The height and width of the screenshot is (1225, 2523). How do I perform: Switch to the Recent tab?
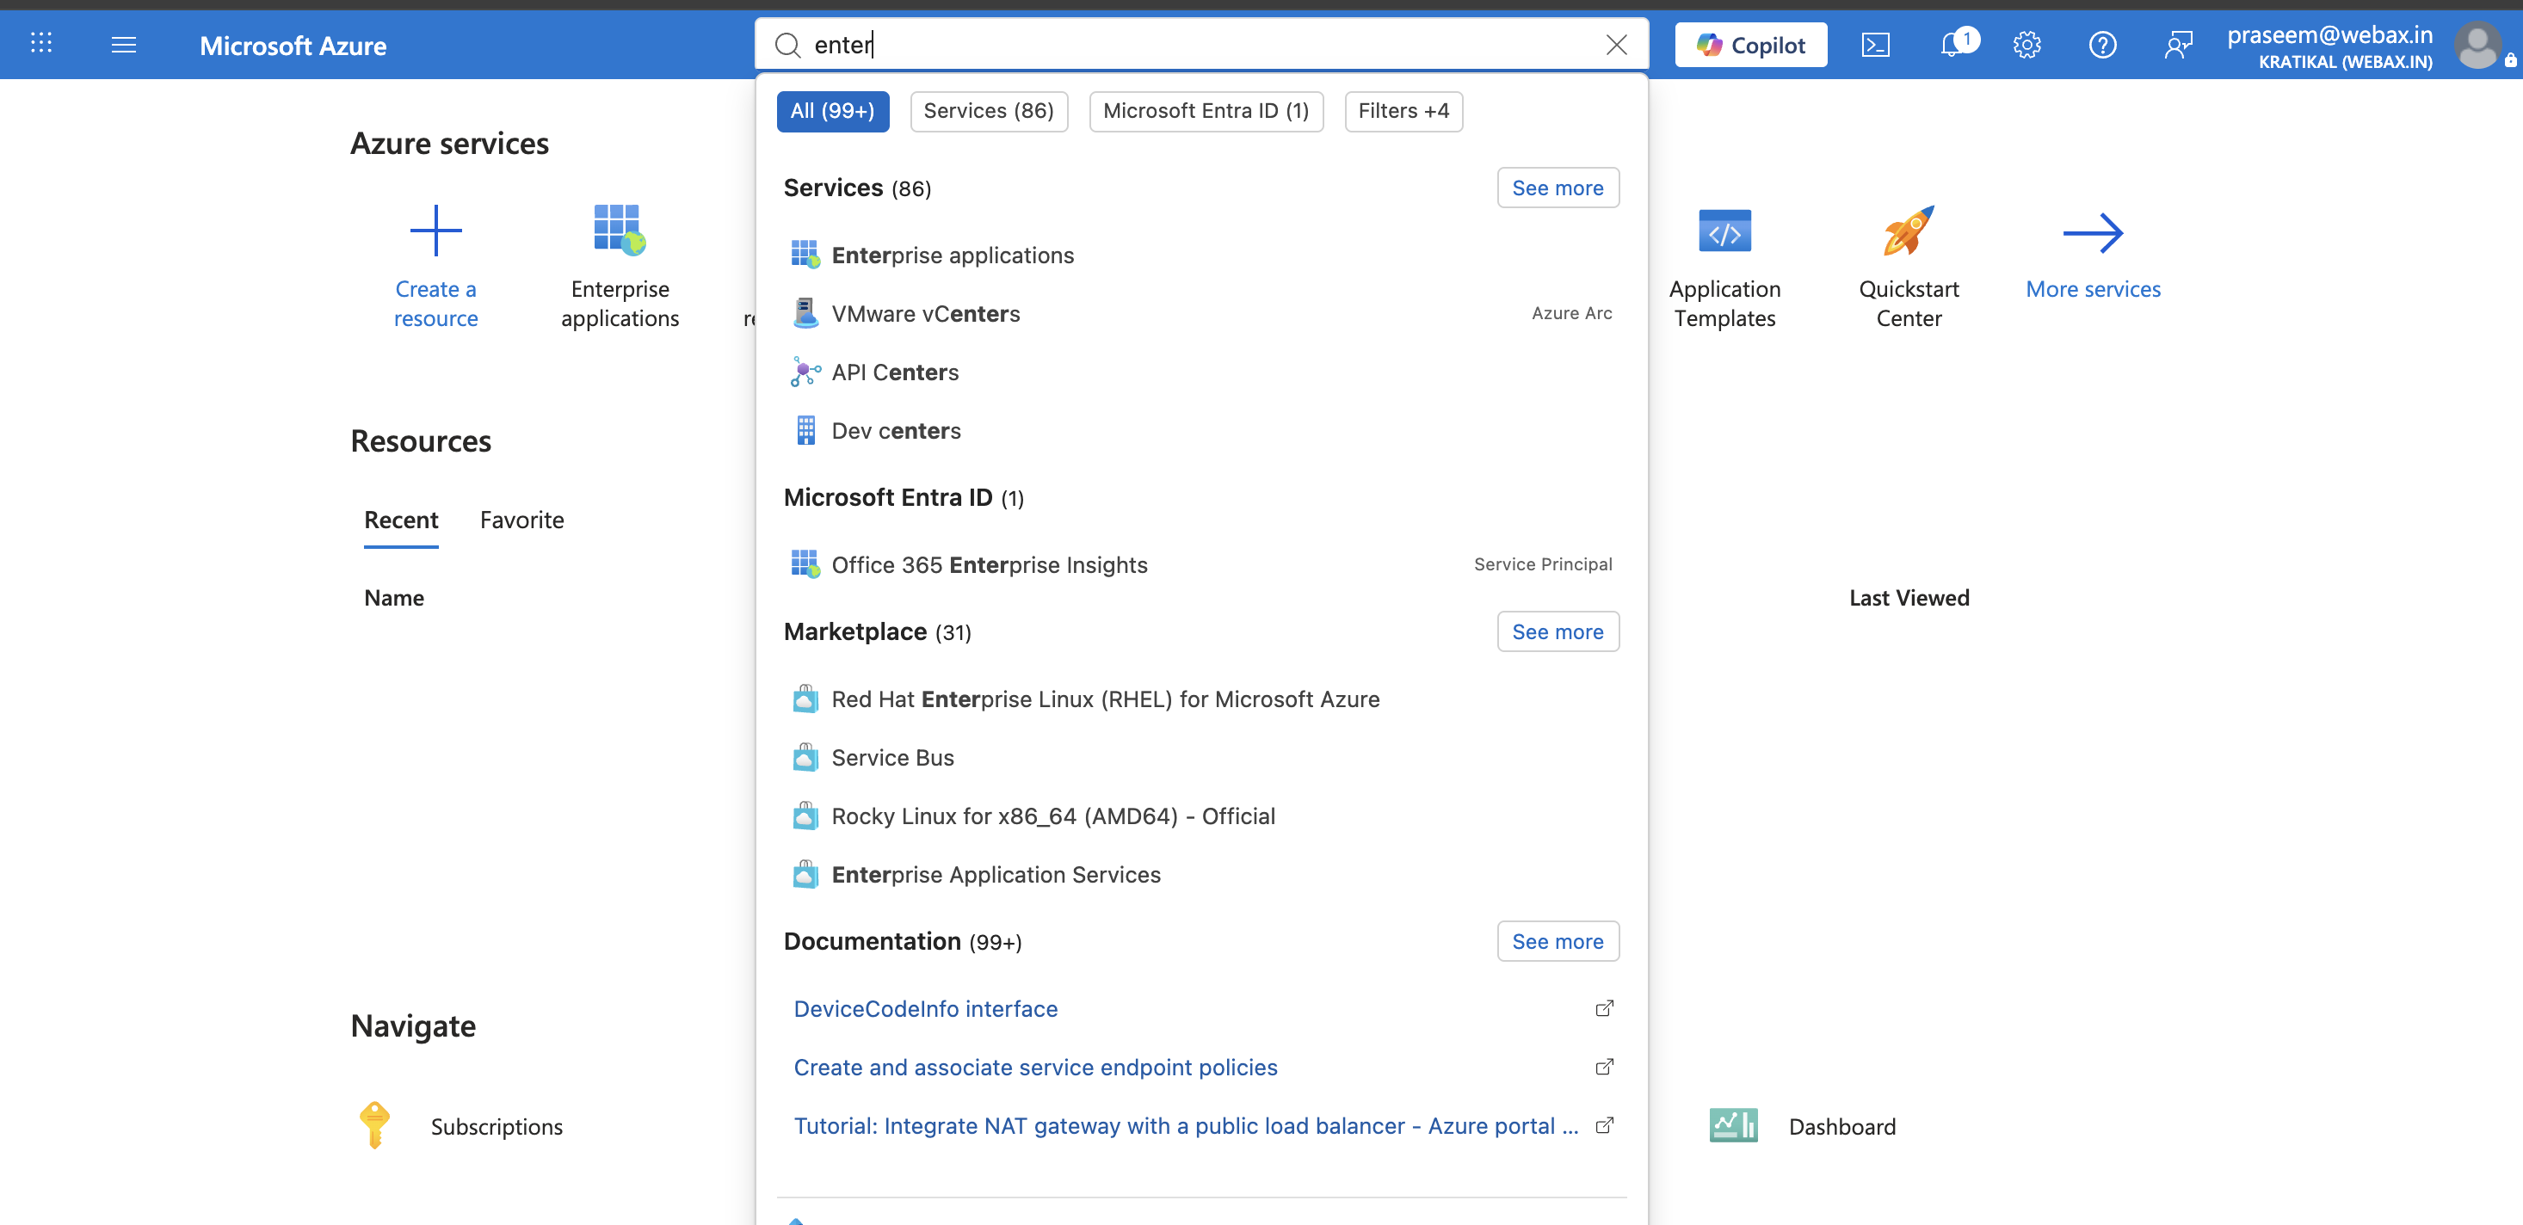tap(401, 520)
